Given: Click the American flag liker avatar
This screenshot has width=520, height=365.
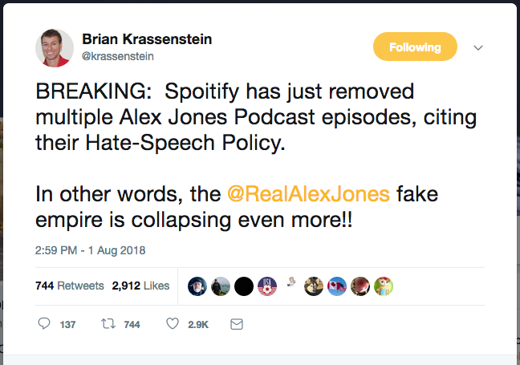Looking at the screenshot, I should click(x=267, y=286).
